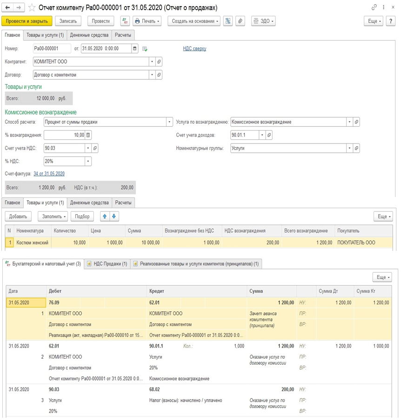Expand Счет учета НДС dropdown
Image resolution: width=401 pixels, height=420 pixels.
point(88,148)
